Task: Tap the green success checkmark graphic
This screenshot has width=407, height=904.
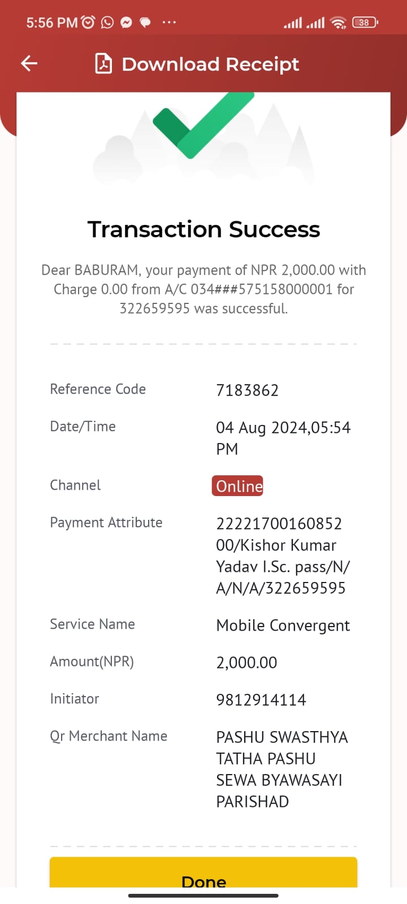Action: 203,125
